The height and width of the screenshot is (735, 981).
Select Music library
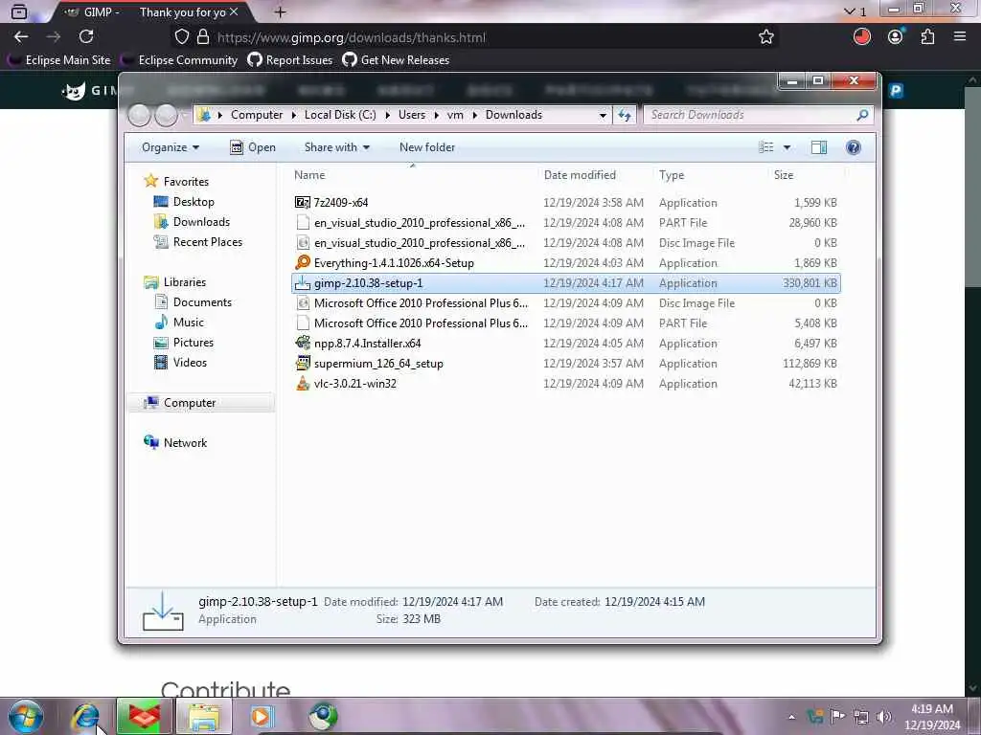179,323
